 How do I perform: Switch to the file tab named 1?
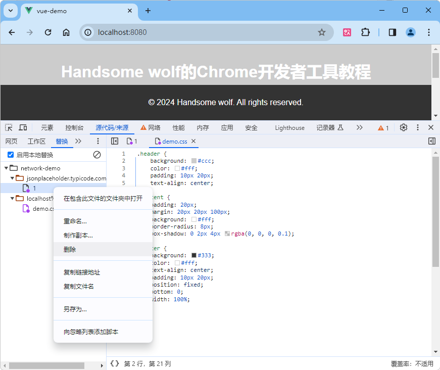(x=132, y=141)
